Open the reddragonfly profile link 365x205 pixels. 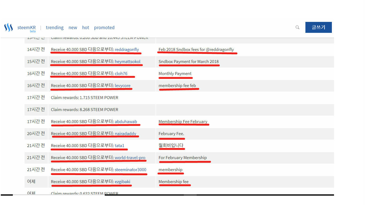click(x=127, y=49)
